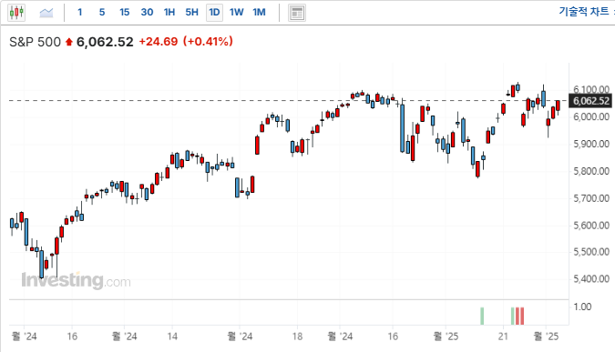Click the '14' date axis label
The image size is (615, 352).
click(172, 337)
